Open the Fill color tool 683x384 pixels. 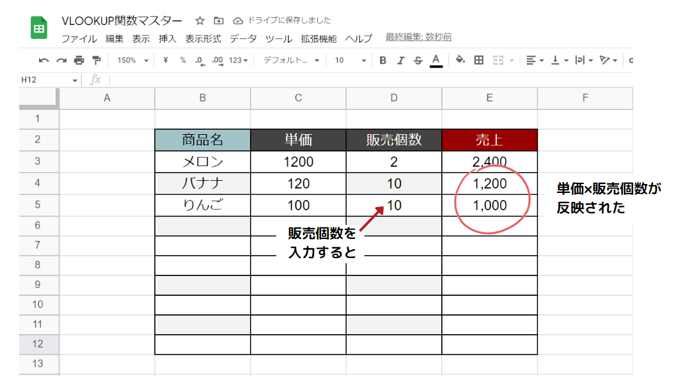tap(459, 60)
